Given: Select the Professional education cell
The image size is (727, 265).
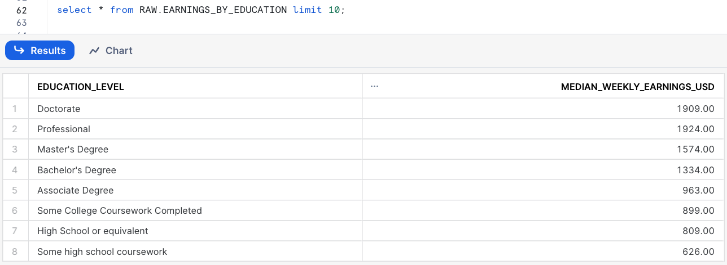Looking at the screenshot, I should coord(64,129).
